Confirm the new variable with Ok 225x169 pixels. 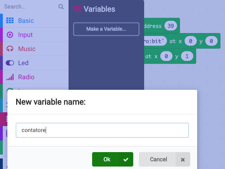tap(107, 159)
